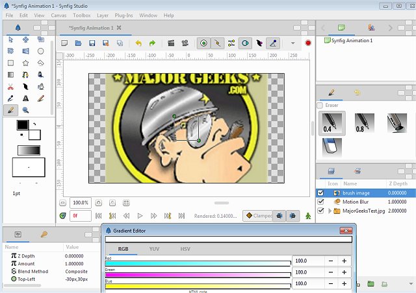Screen dimensions: 416x293
Task: Expand the MajorGeeksTest.jpg layer group
Action: click(330, 211)
